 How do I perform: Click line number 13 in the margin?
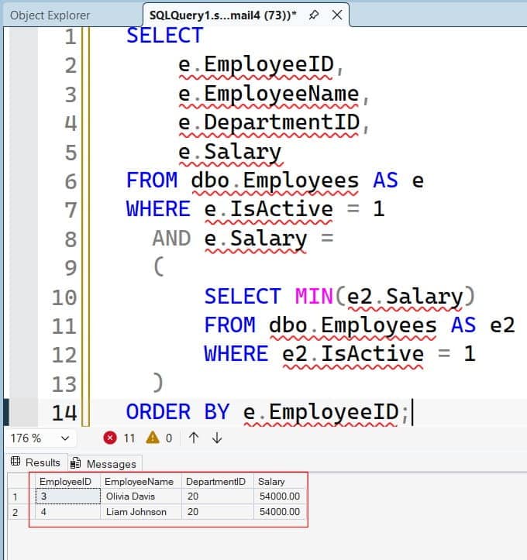(64, 384)
